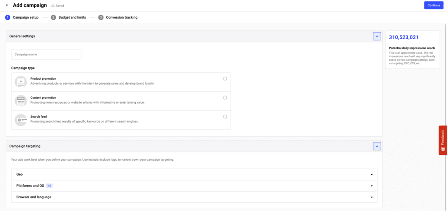Expand Browser and language targeting
Image resolution: width=447 pixels, height=211 pixels.
372,197
